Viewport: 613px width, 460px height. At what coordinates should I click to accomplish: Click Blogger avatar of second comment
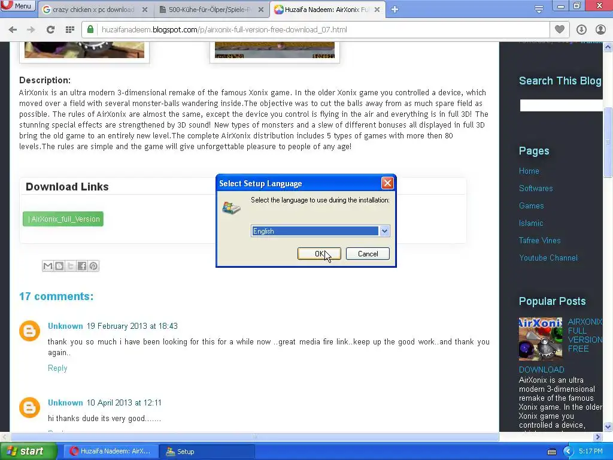(30, 407)
